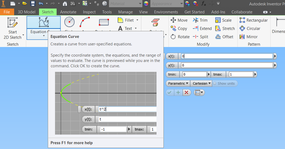Select the Stretch tool

[225, 29]
